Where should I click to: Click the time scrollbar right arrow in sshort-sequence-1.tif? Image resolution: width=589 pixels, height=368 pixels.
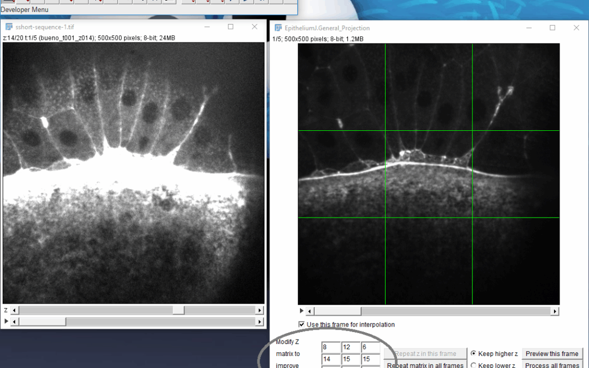260,322
